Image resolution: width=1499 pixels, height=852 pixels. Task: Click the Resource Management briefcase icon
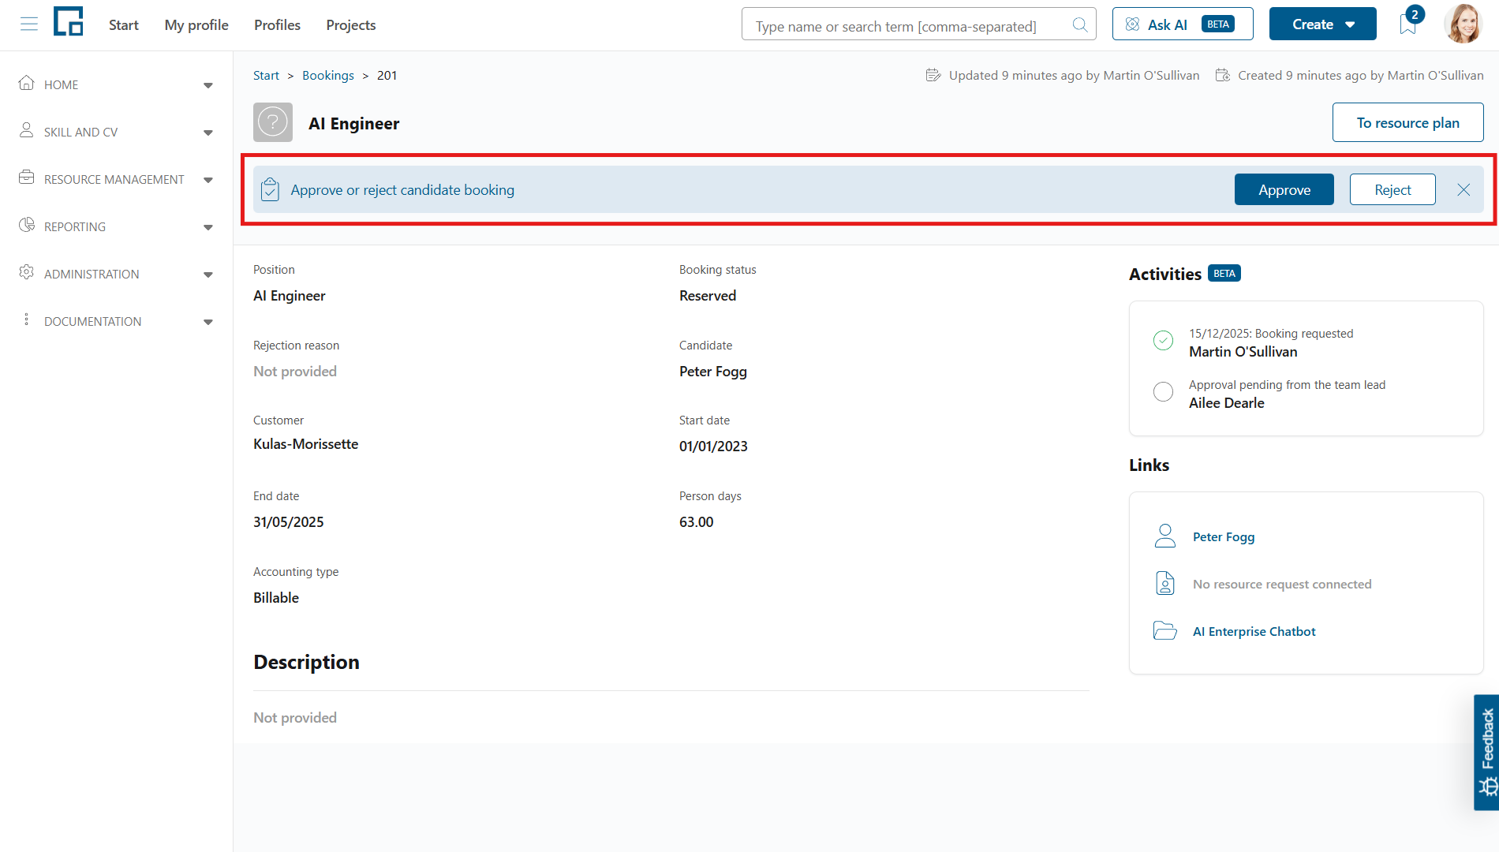27,177
